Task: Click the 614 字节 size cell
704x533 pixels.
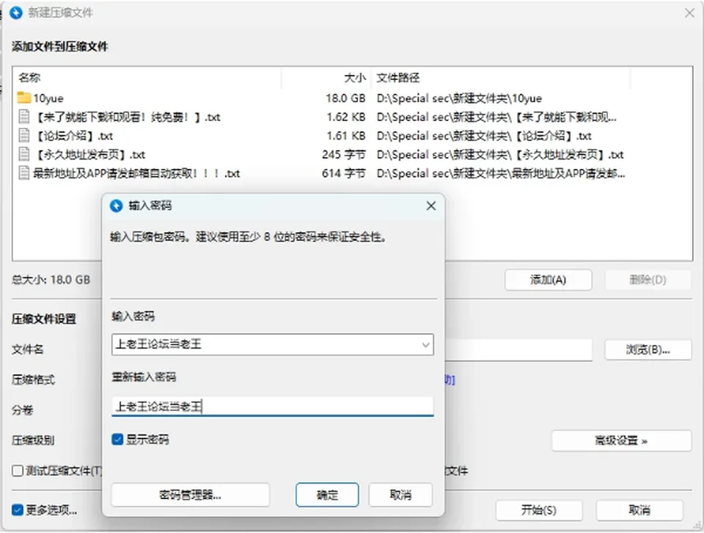Action: click(343, 173)
